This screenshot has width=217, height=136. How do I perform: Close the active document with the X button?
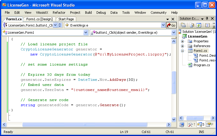[x=173, y=19]
